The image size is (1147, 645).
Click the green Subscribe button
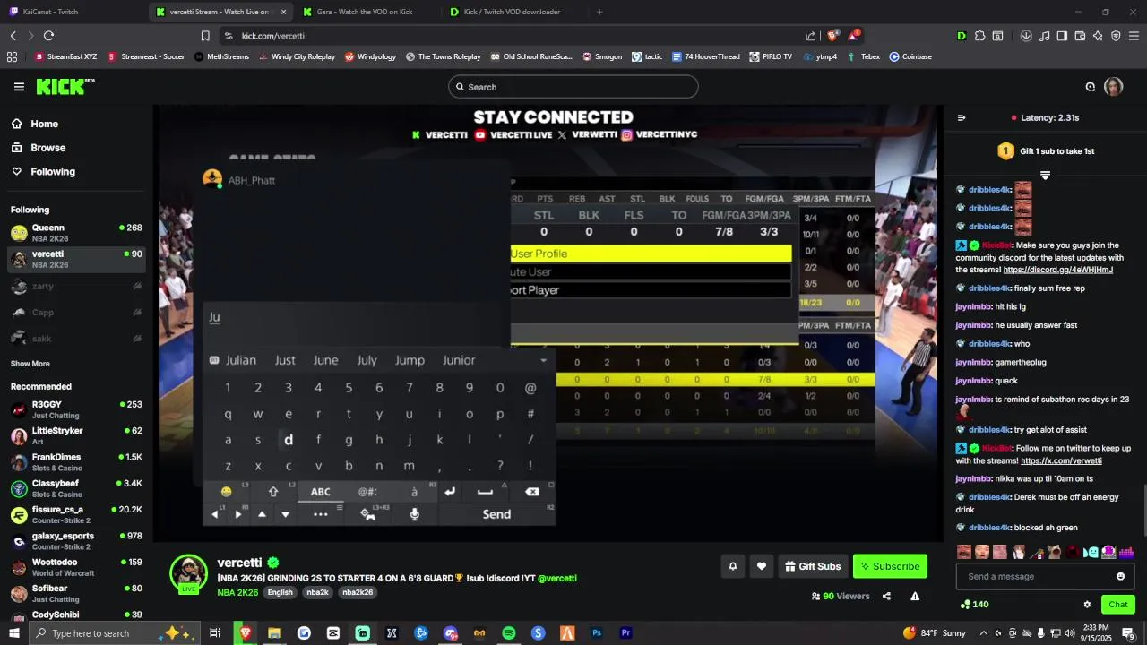point(890,566)
